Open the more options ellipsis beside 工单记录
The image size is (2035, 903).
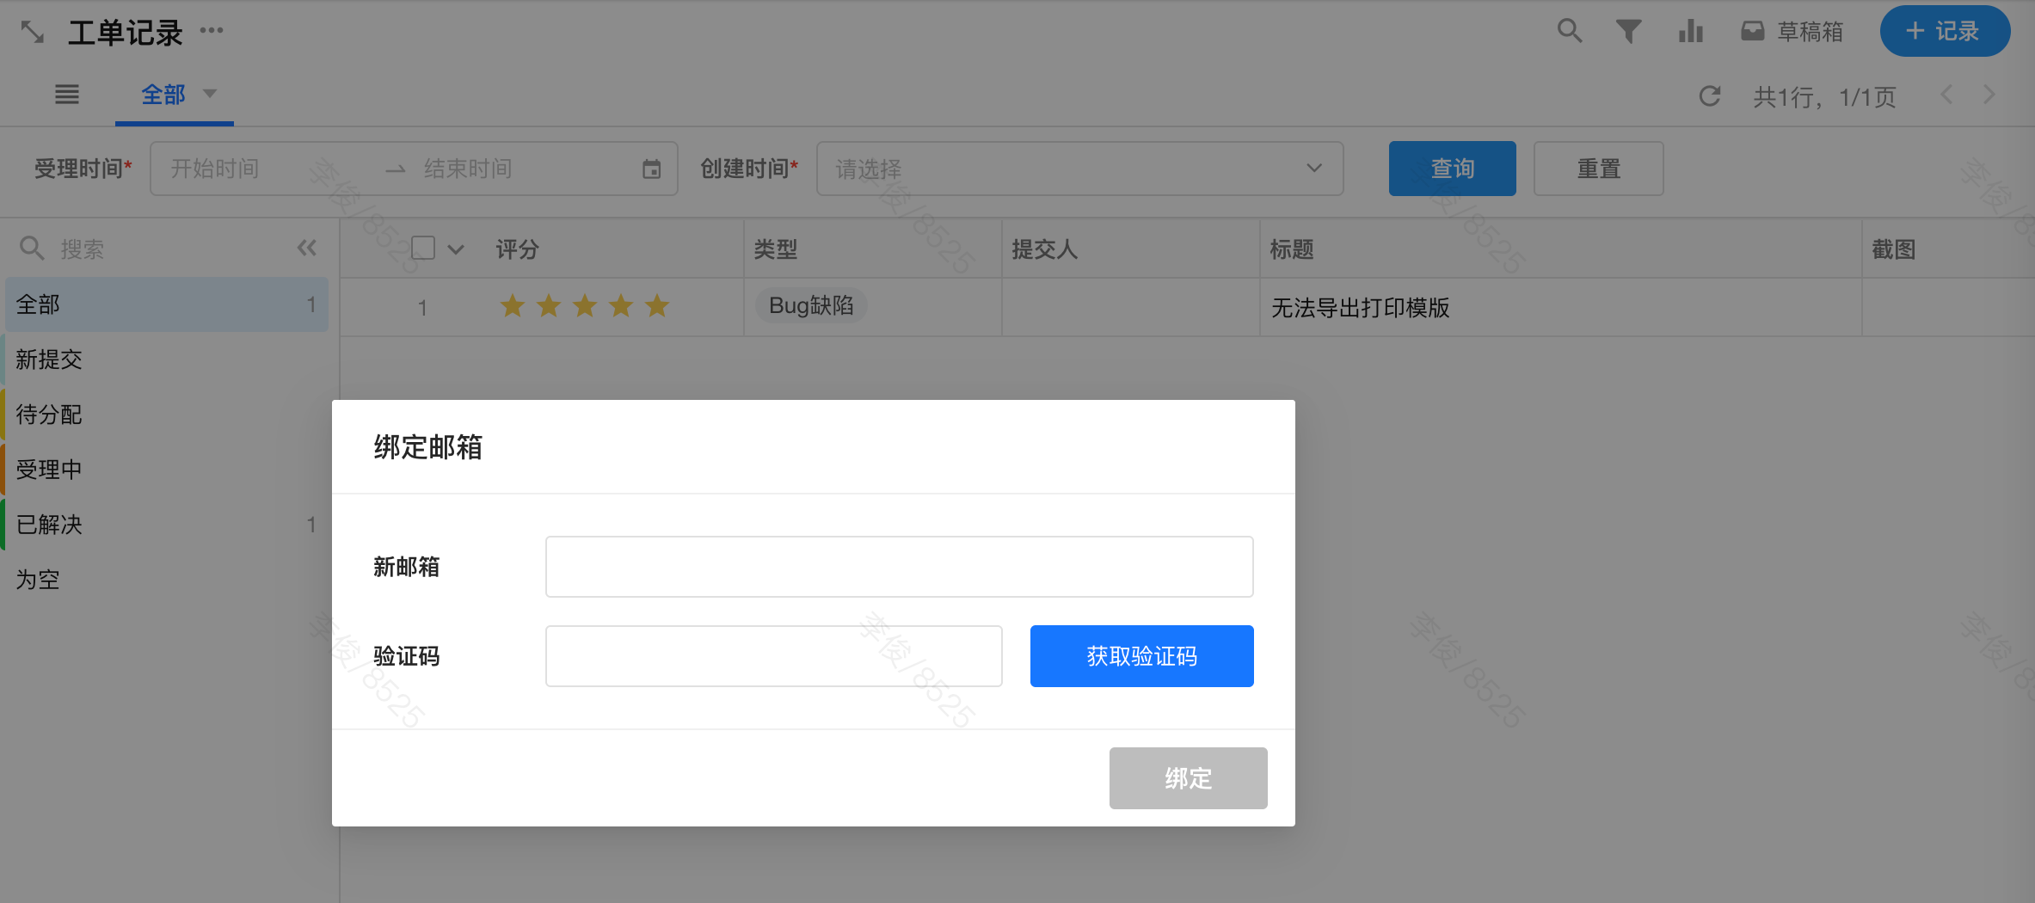click(x=212, y=31)
